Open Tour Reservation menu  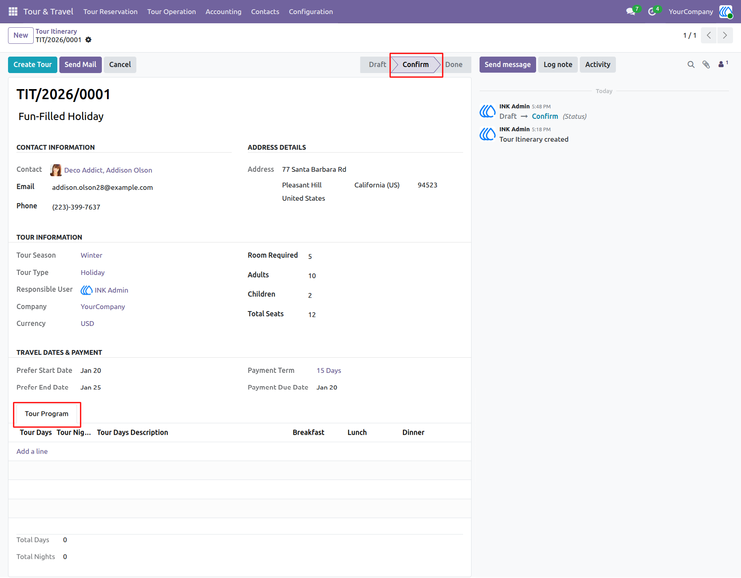click(x=110, y=12)
